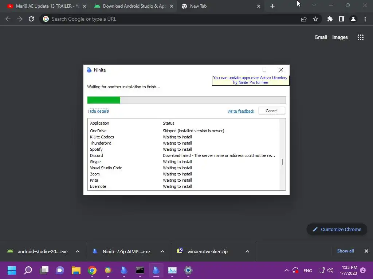This screenshot has width=373, height=279.
Task: Share this page icon in address bar
Action: pyautogui.click(x=304, y=19)
